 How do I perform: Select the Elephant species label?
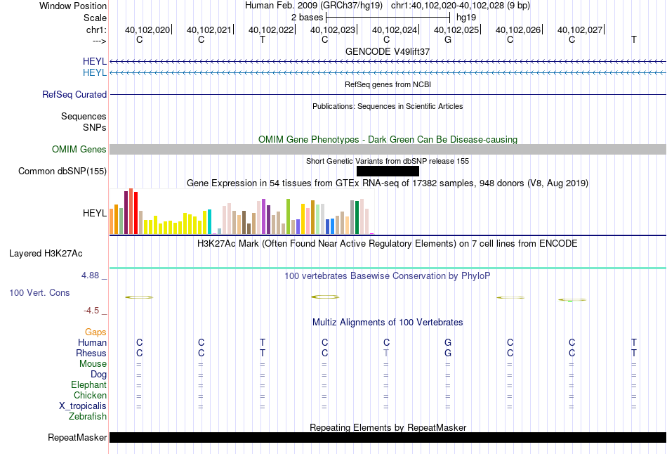click(x=88, y=384)
